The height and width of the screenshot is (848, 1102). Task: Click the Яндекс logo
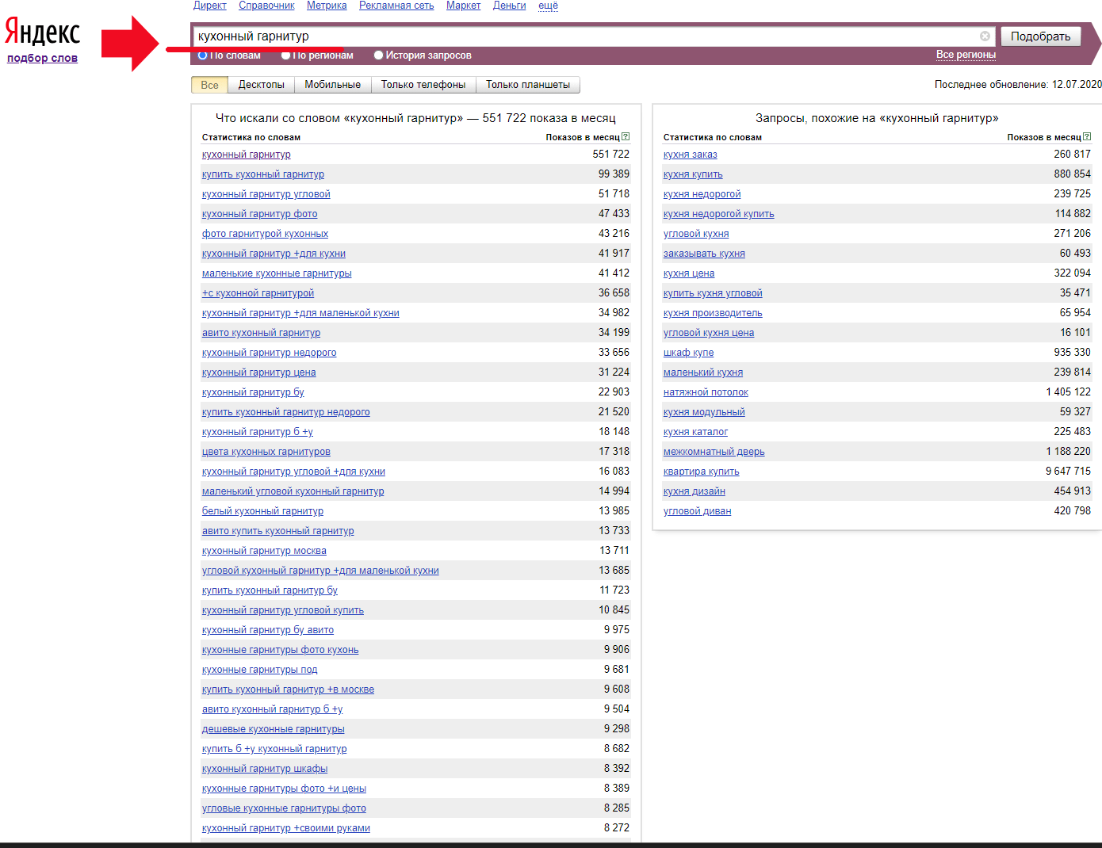(x=42, y=32)
